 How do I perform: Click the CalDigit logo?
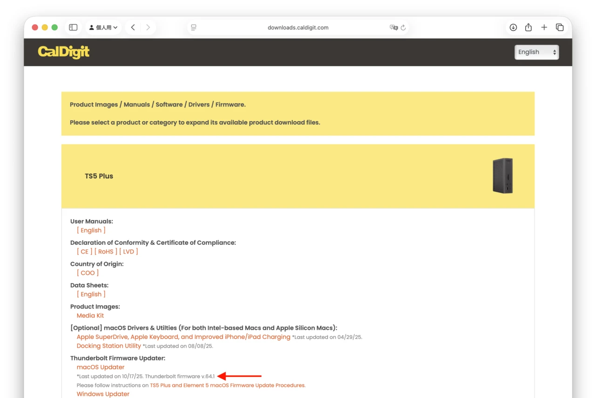point(64,52)
